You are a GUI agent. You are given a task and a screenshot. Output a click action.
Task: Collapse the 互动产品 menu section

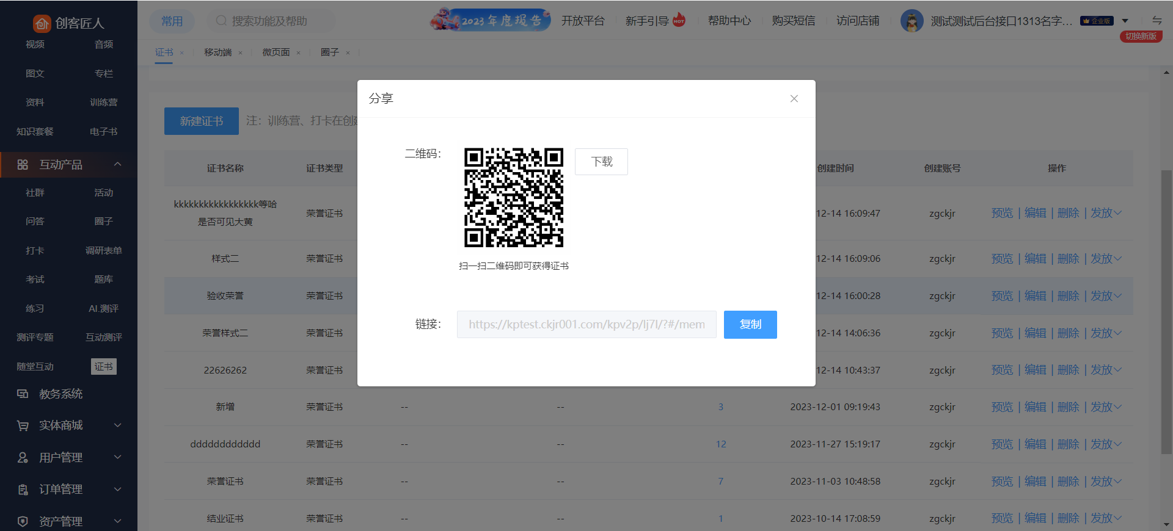pos(118,164)
